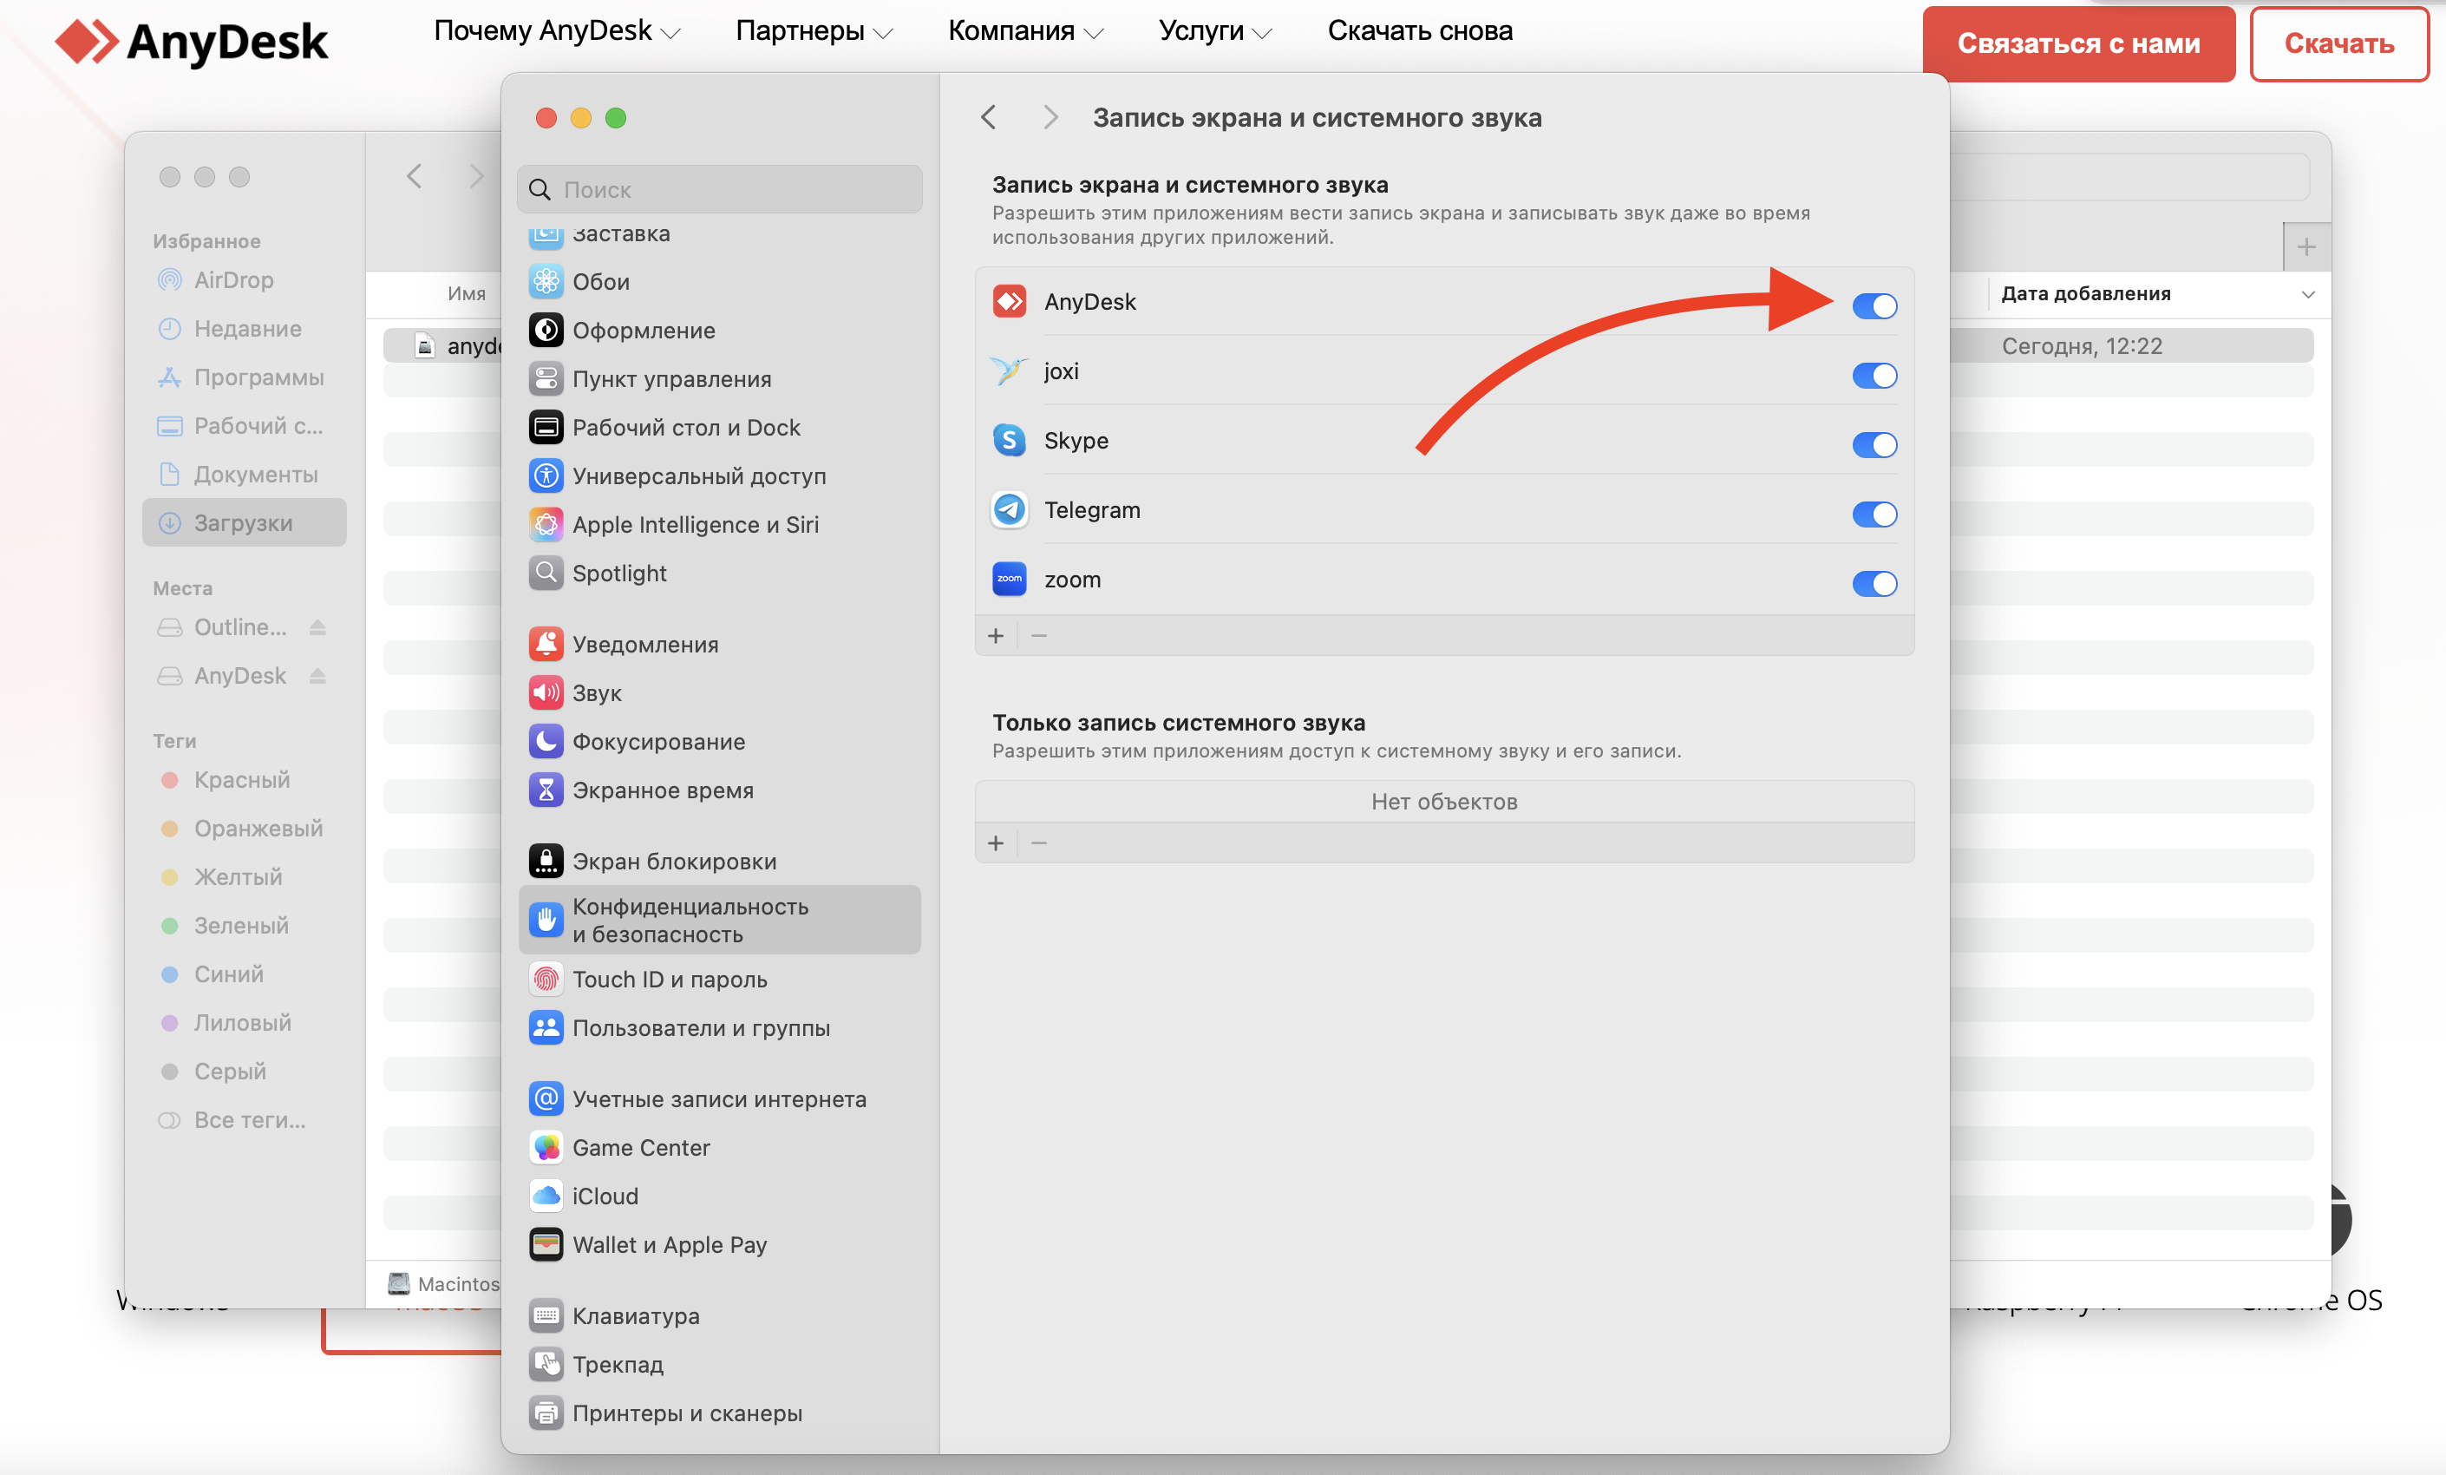
Task: Open Printers and Scanners (Принтеры и сканеры) icon
Action: click(x=546, y=1414)
